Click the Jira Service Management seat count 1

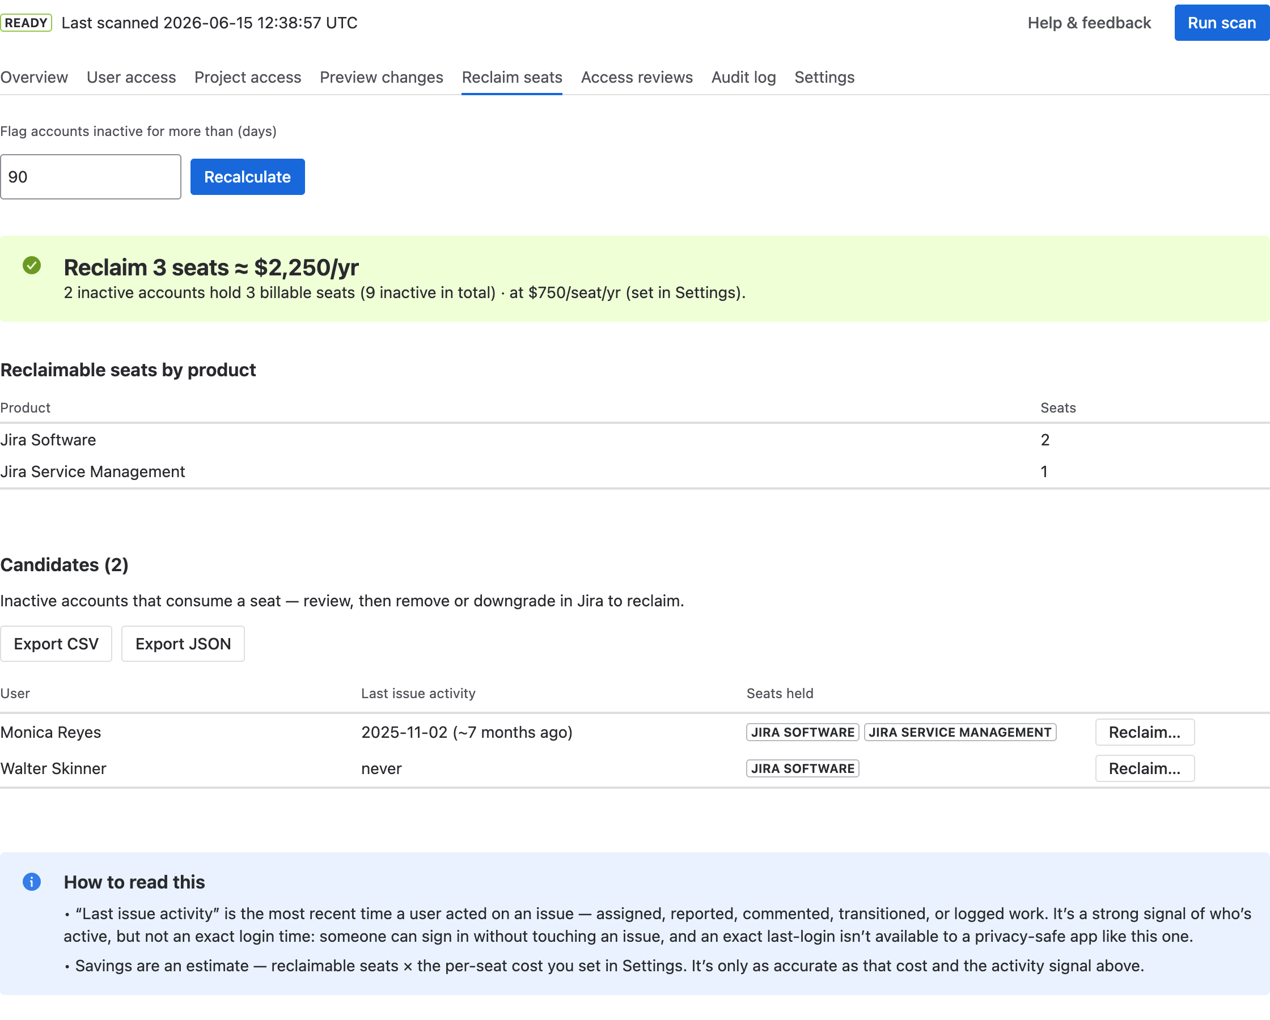click(1044, 471)
